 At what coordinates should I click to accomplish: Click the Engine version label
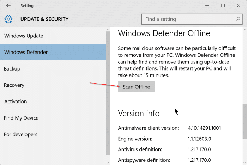point(135,139)
